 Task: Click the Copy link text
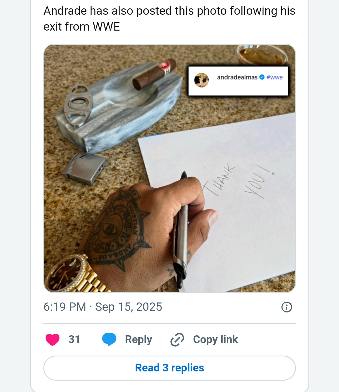click(x=215, y=339)
